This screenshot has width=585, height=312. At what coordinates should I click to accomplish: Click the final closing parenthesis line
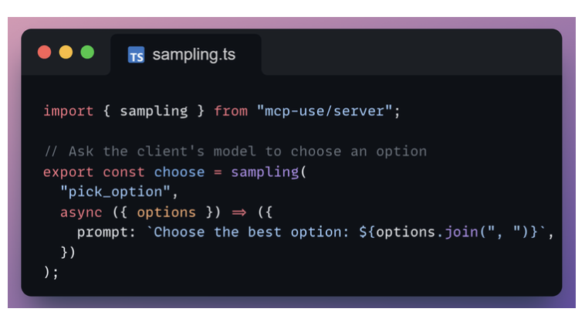tap(51, 272)
